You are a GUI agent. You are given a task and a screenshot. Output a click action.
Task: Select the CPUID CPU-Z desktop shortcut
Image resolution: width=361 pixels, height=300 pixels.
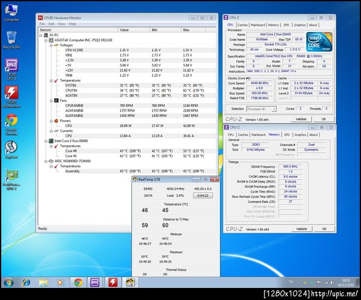(x=11, y=69)
